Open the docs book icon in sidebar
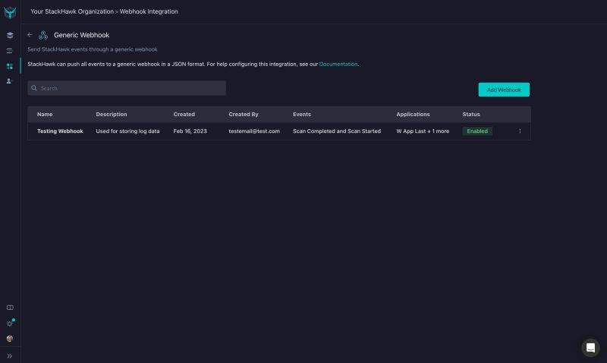Screen dimensions: 607x363 pos(10,308)
